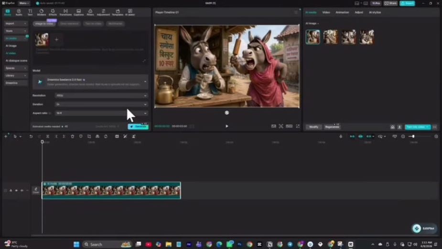Select AI dialogue scene in sidebar

point(16,61)
